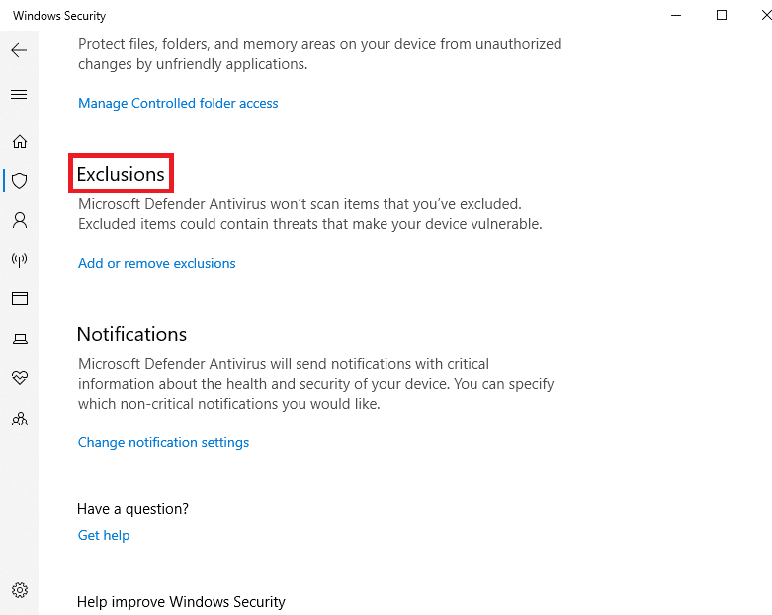
Task: Open Change notification settings link
Action: (x=163, y=442)
